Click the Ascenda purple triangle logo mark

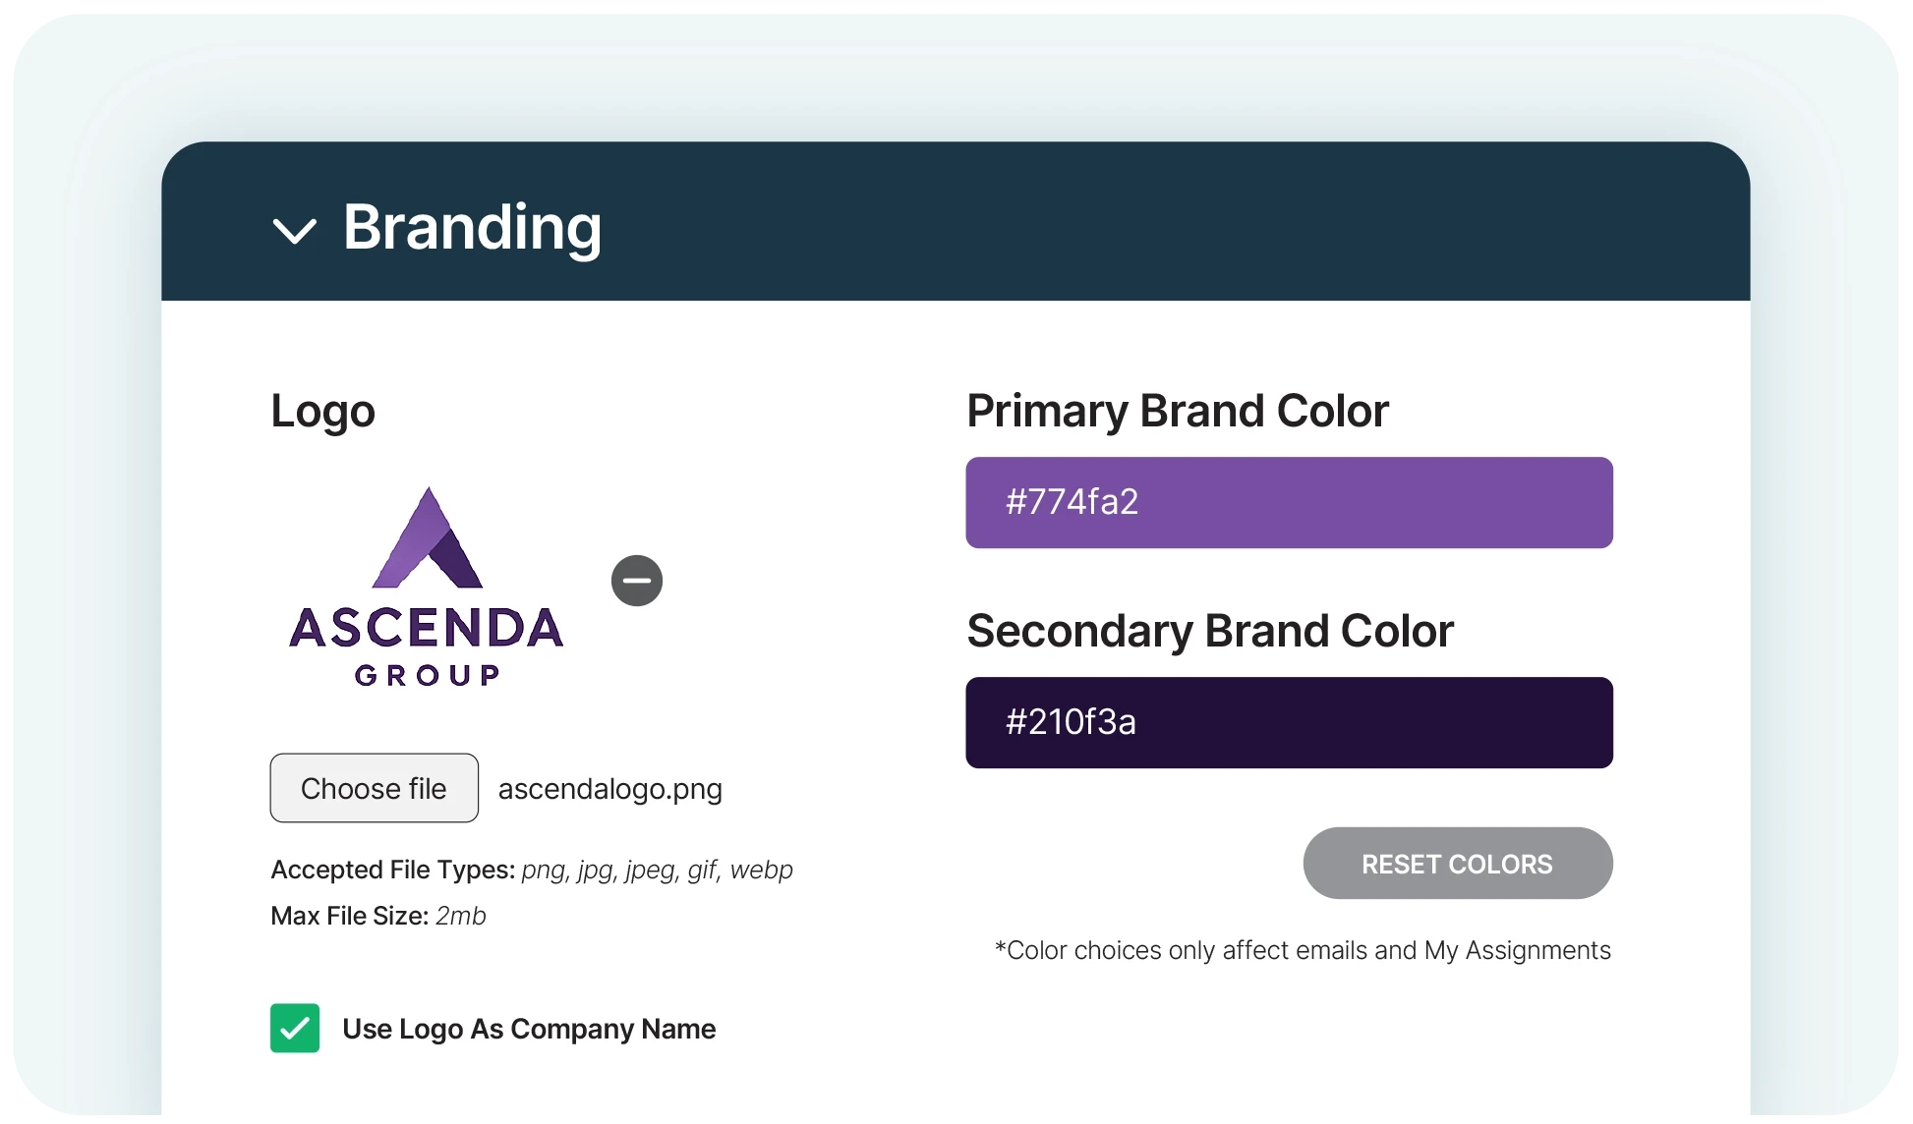428,538
